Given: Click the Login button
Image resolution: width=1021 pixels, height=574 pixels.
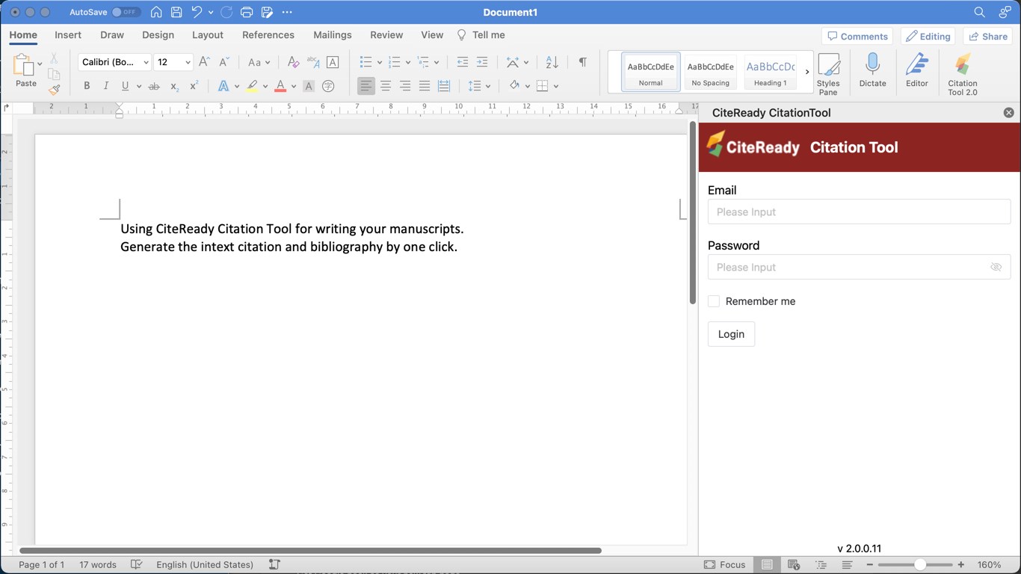Looking at the screenshot, I should pyautogui.click(x=731, y=334).
